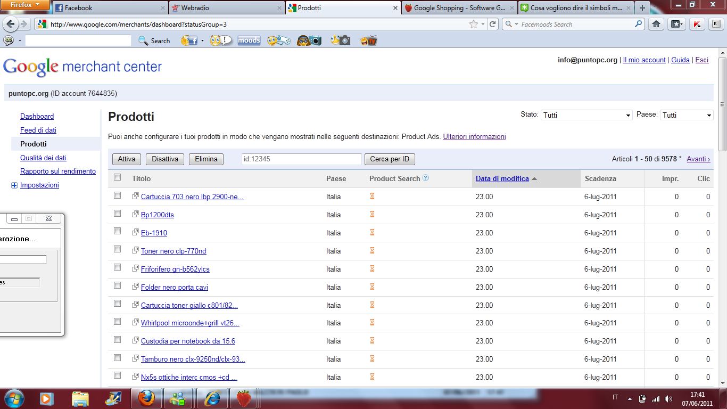The height and width of the screenshot is (409, 727).
Task: Open the Paese dropdown
Action: click(687, 115)
